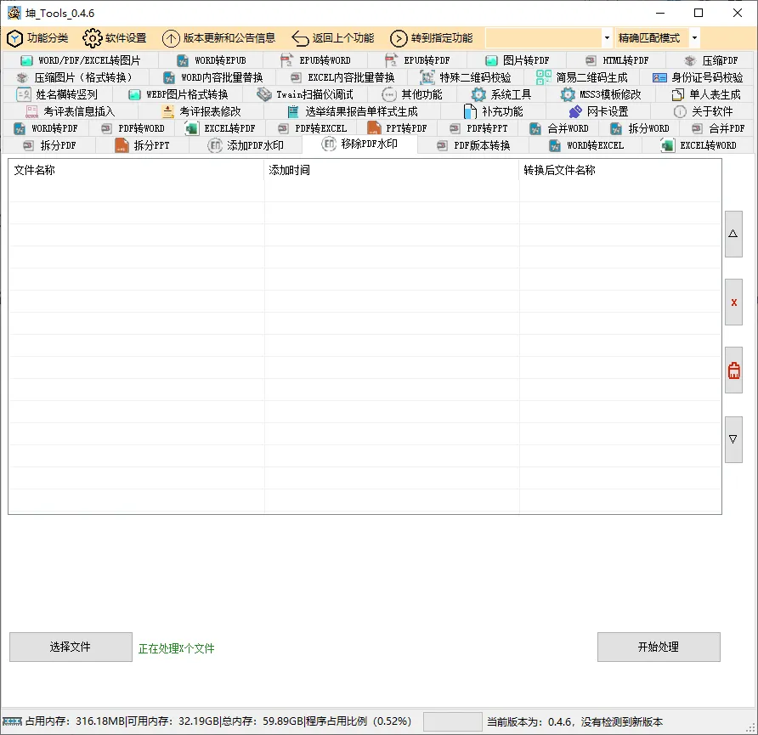Open 补充功能 tab
The image size is (758, 735).
(x=493, y=111)
